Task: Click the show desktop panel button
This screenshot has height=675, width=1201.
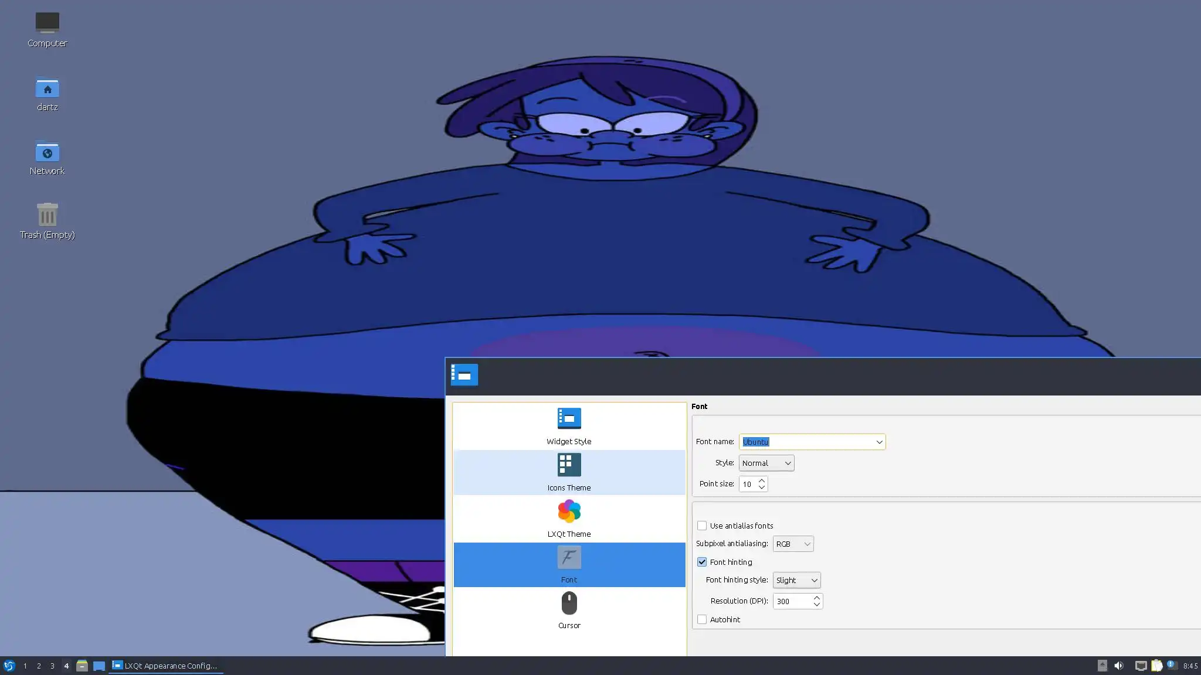Action: click(x=99, y=666)
